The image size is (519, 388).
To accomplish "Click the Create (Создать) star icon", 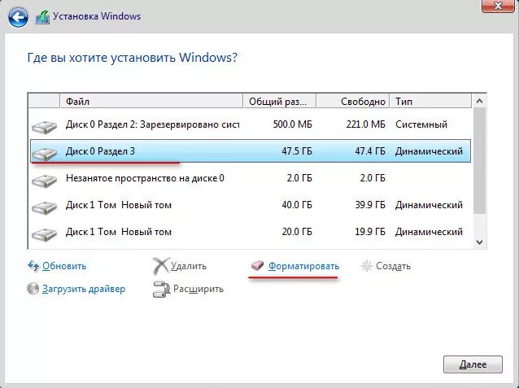I will click(367, 266).
